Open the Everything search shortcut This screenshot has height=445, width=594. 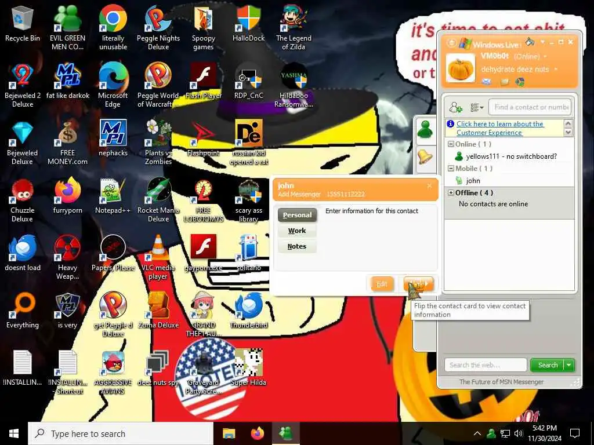pos(23,311)
